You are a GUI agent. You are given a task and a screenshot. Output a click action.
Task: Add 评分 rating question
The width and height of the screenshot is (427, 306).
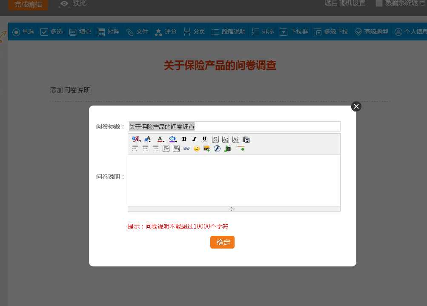coord(166,32)
